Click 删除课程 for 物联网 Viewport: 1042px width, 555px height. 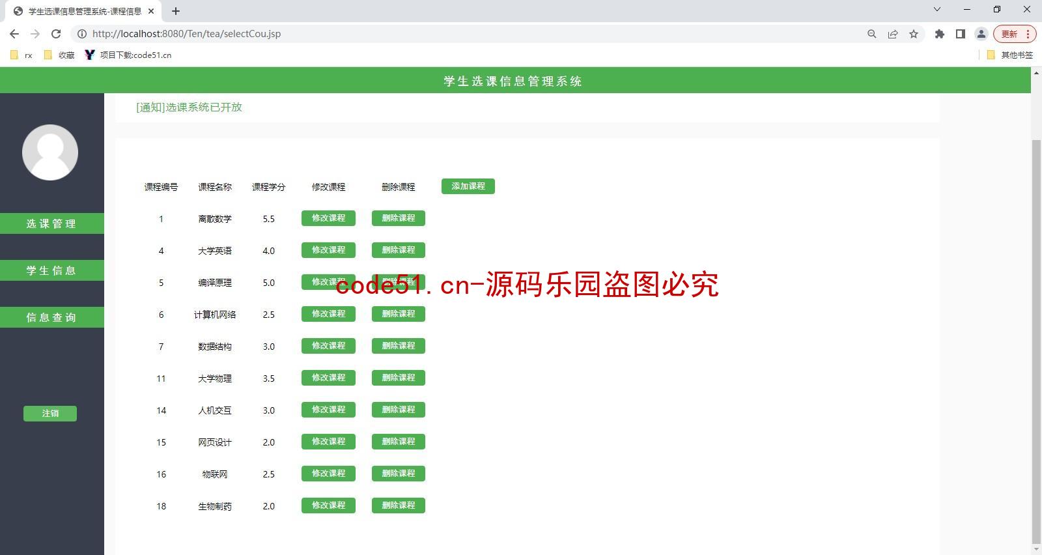click(x=399, y=474)
